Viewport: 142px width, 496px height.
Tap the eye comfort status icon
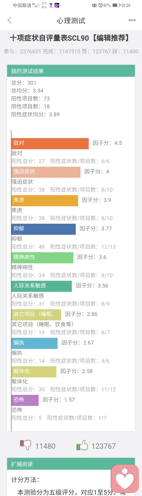click(94, 5)
